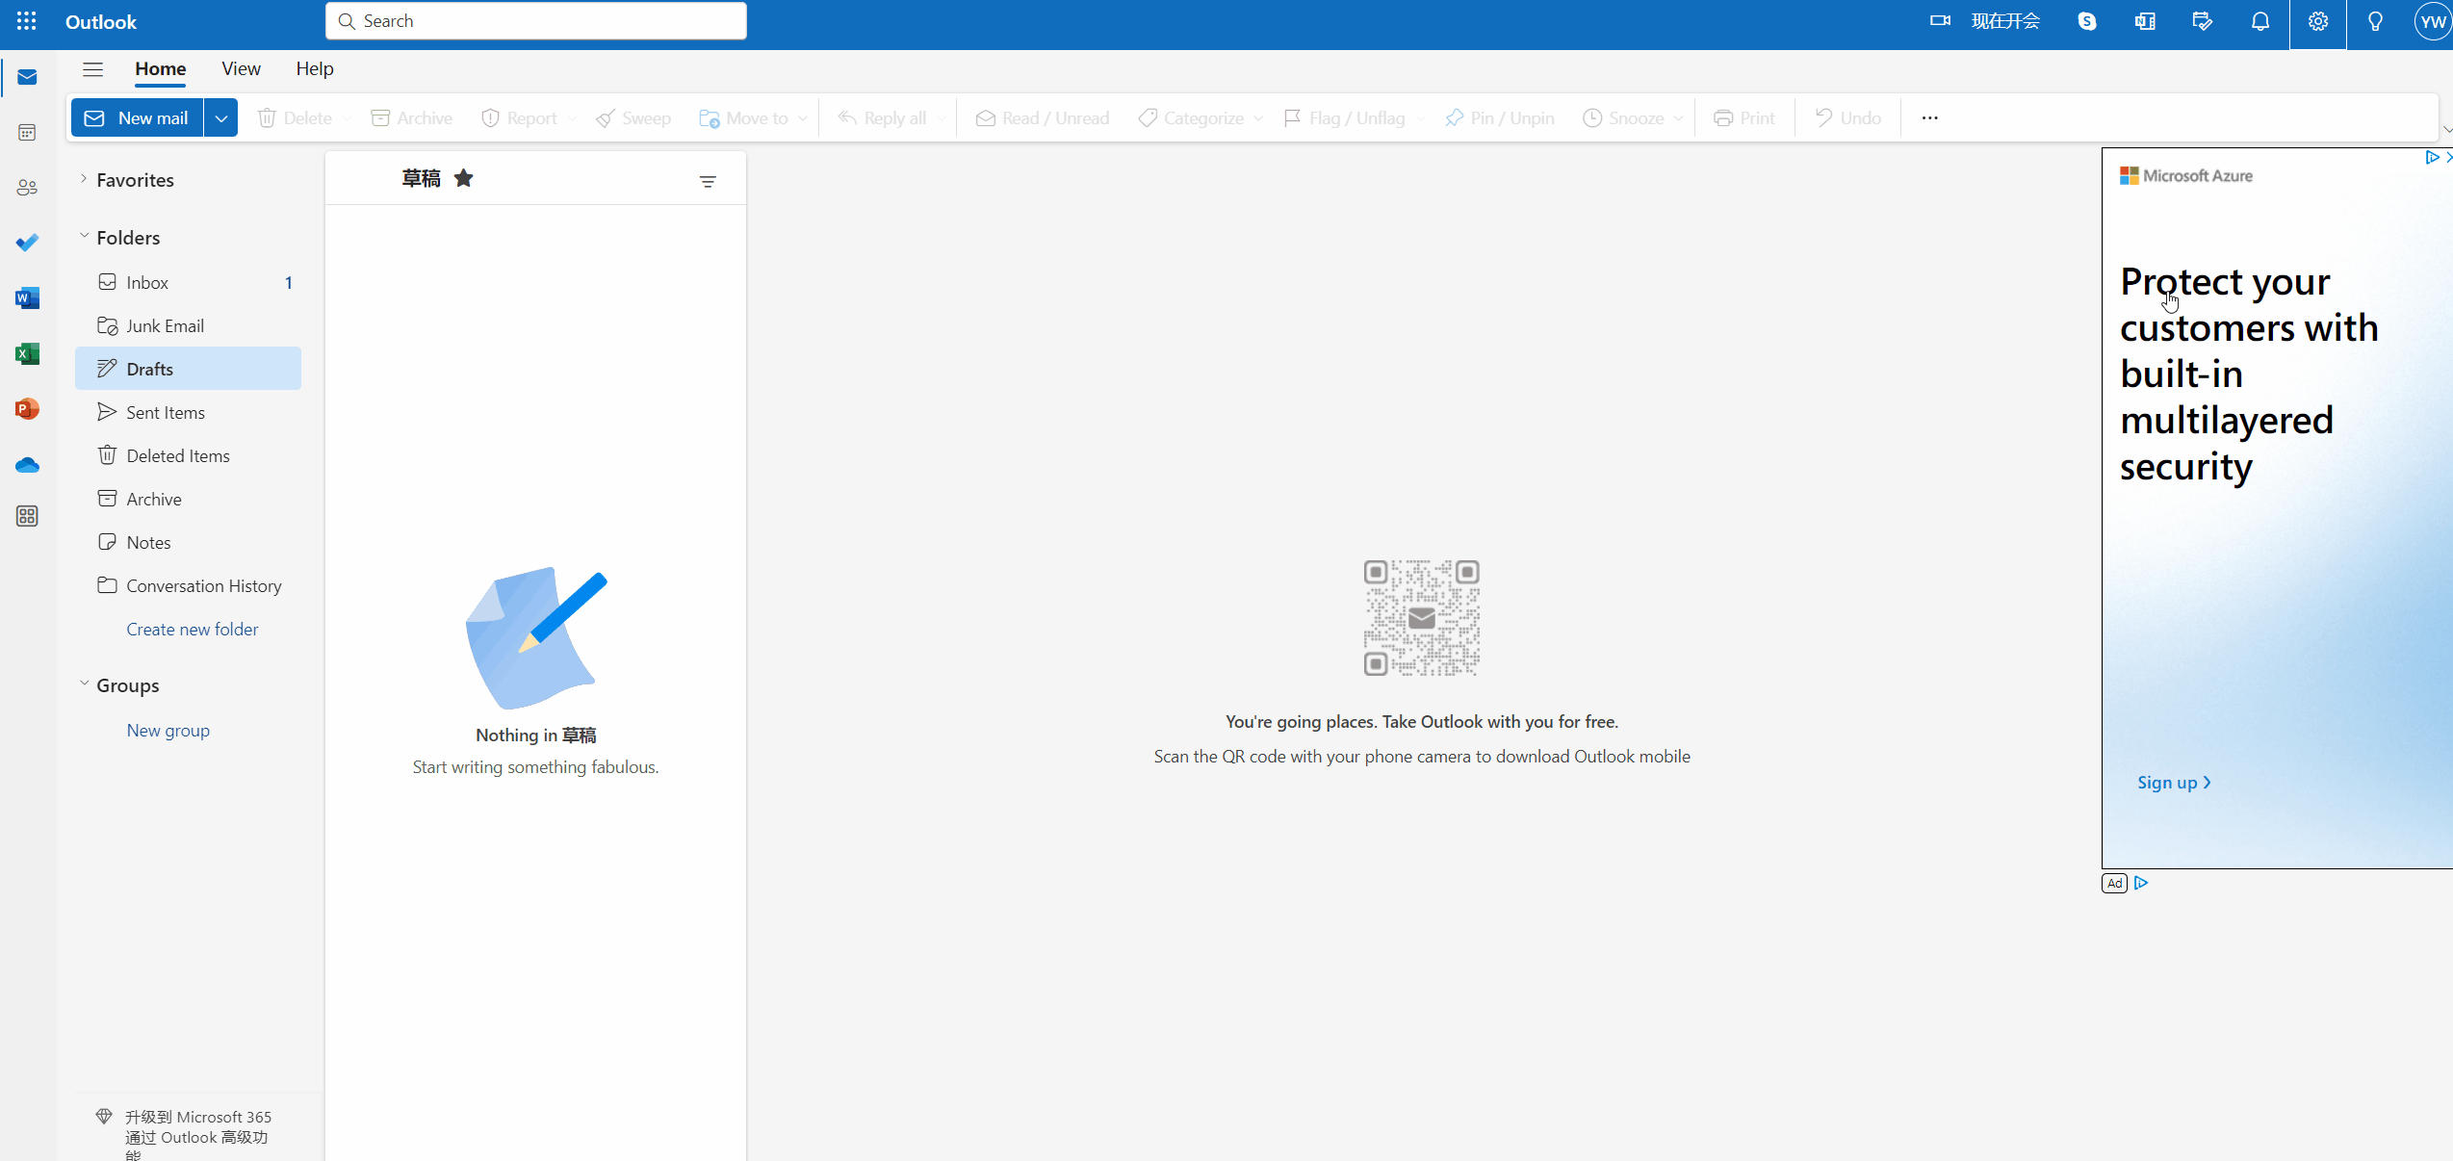The image size is (2453, 1161).
Task: Click the Ad label badge below the ad
Action: pos(2115,883)
